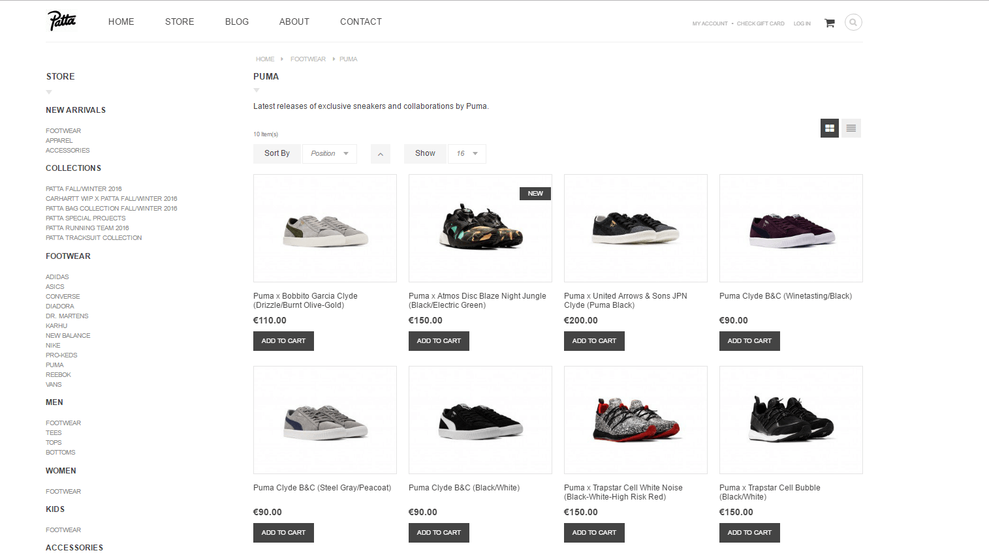Screen dimensions: 989x555
Task: Open New Arrivals Footwear category
Action: [63, 131]
